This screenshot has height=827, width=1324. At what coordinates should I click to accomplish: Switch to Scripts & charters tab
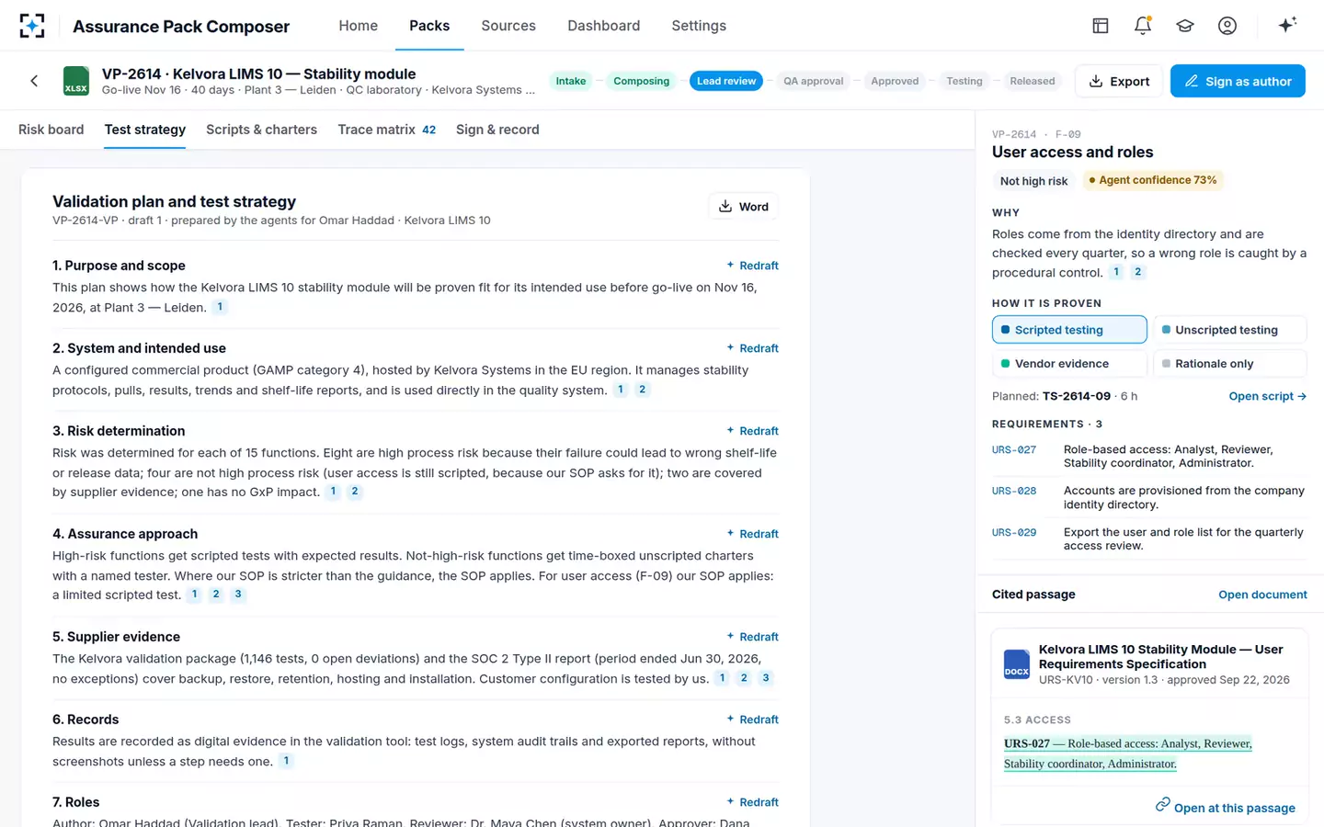click(x=261, y=130)
